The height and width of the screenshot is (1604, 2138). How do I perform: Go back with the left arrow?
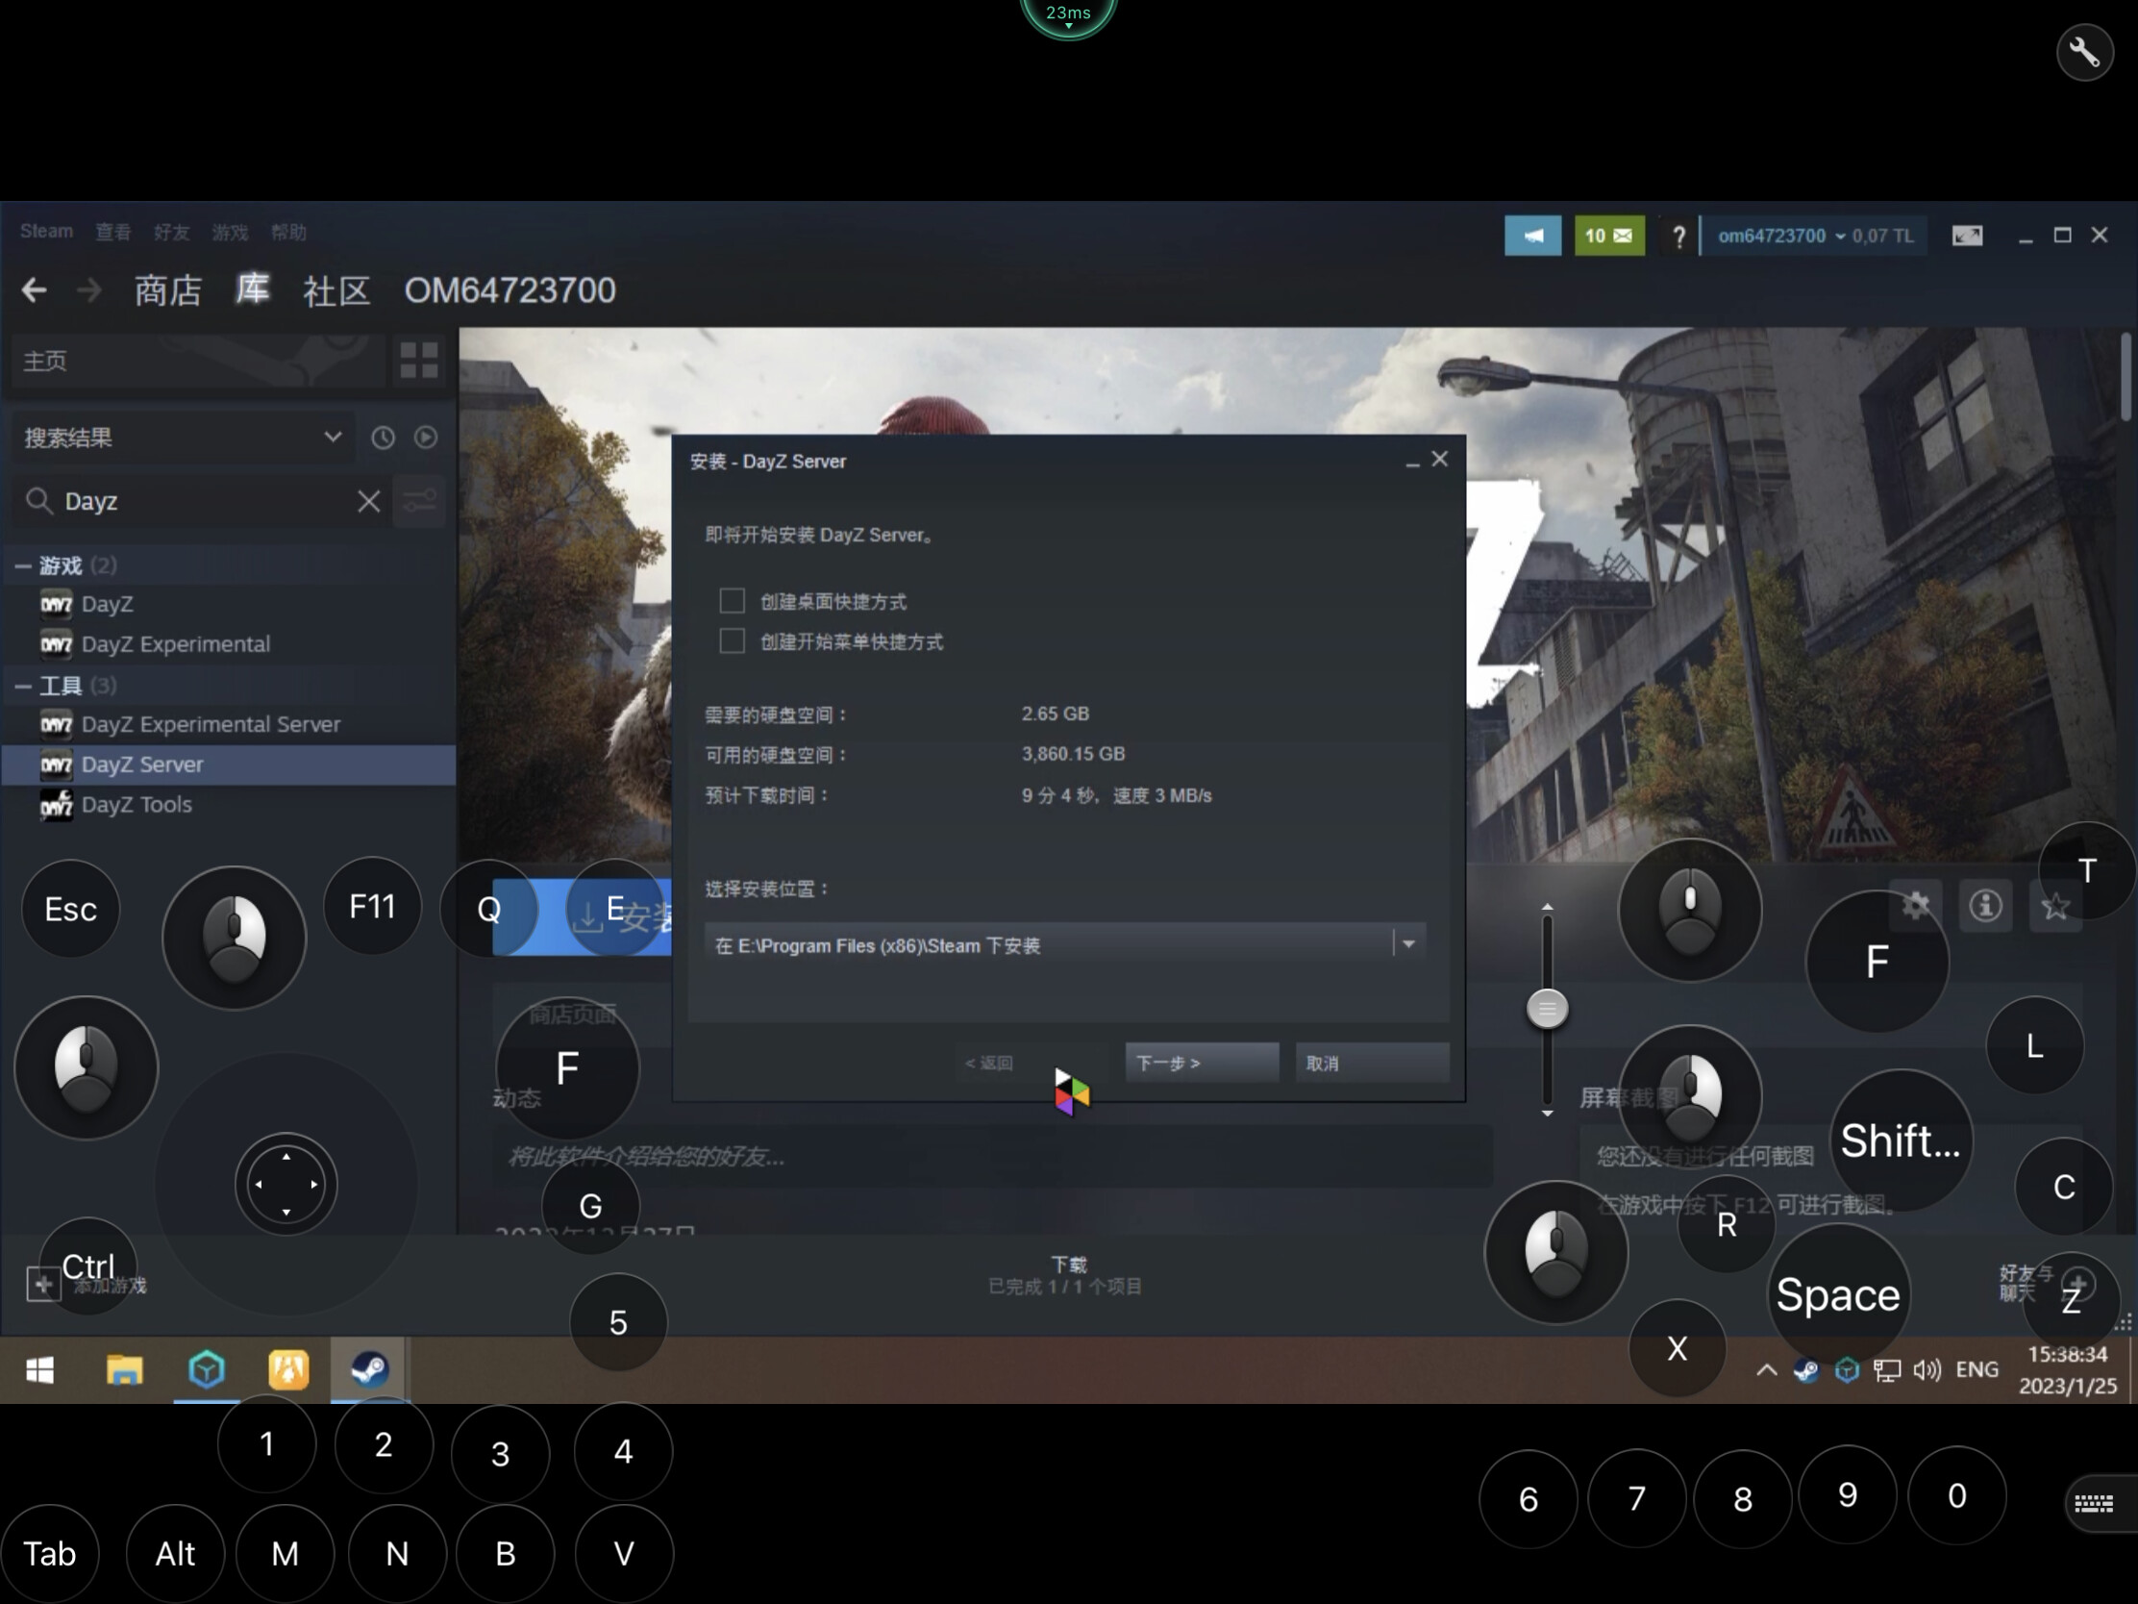point(35,290)
